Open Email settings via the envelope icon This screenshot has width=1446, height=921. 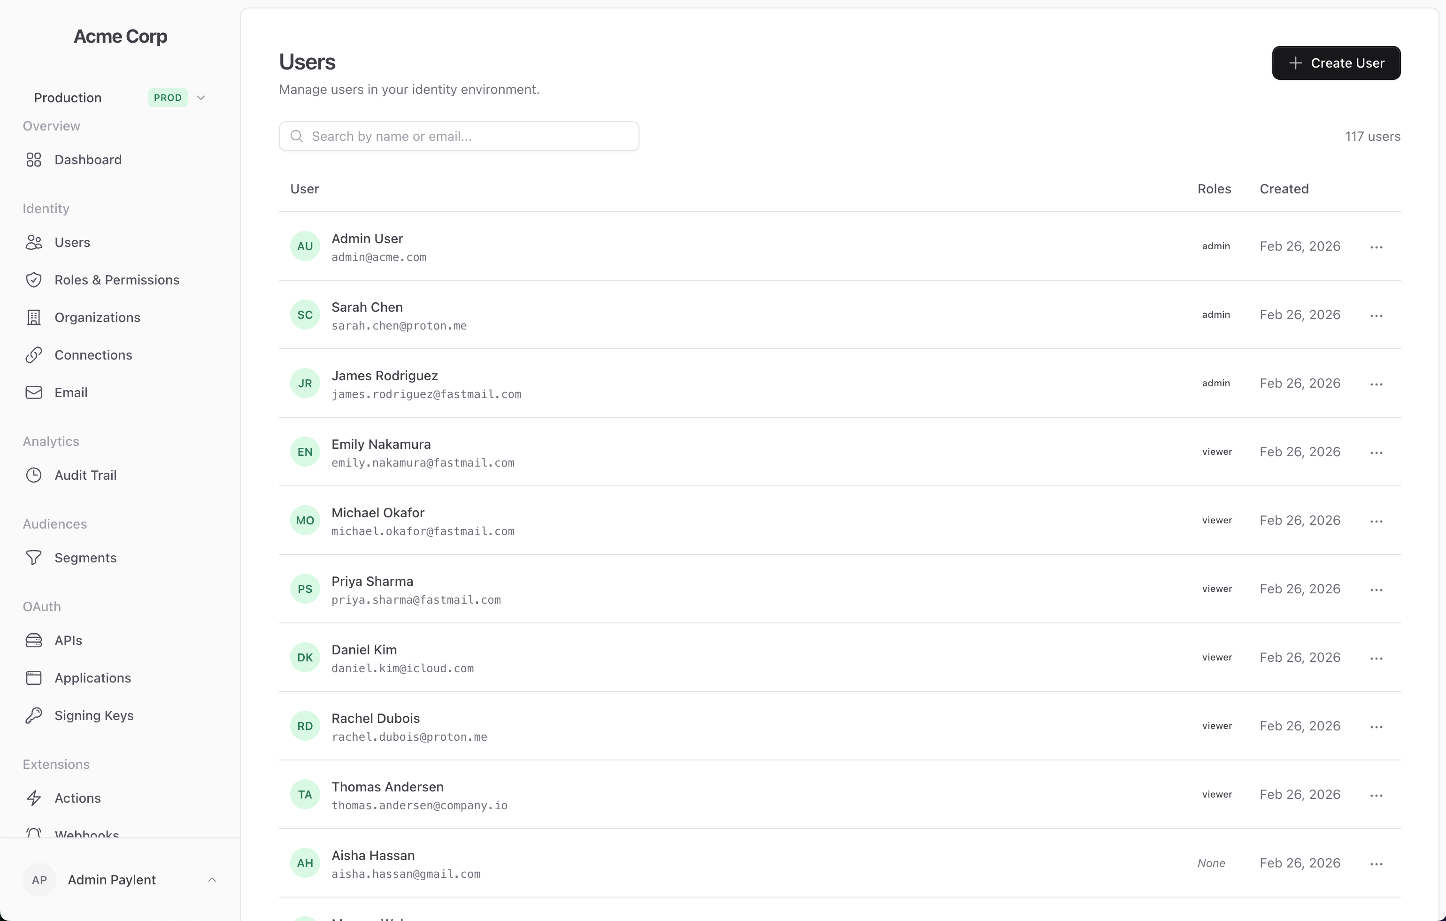[x=34, y=392]
